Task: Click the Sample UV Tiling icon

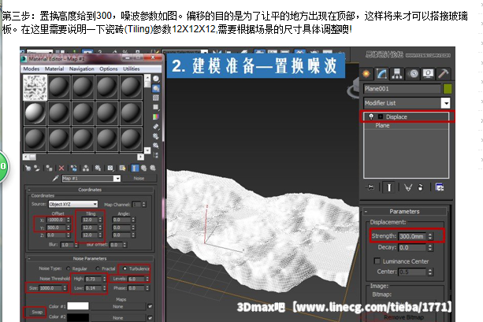Action: [x=156, y=107]
